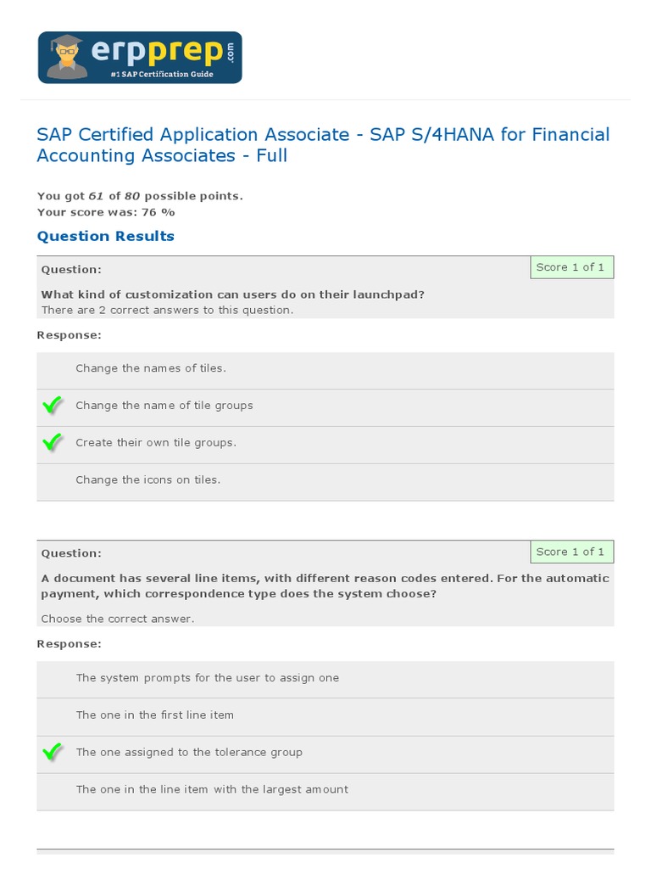
Task: Select 'The one assigned to the tolerance group' text
Action: (x=189, y=753)
